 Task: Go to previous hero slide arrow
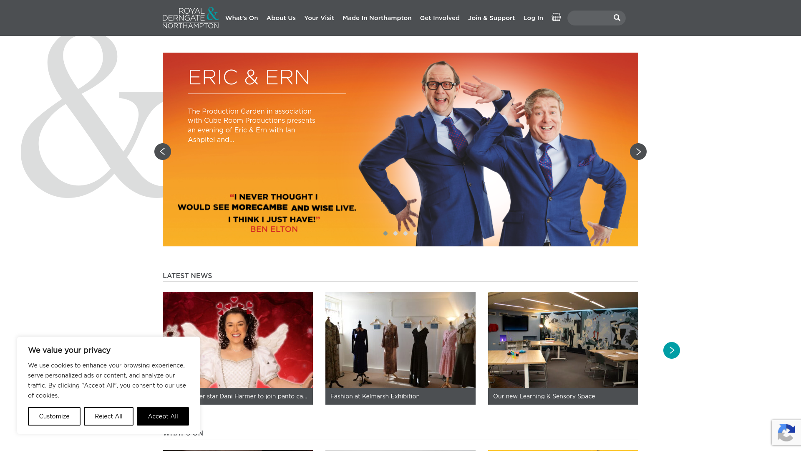tap(163, 152)
